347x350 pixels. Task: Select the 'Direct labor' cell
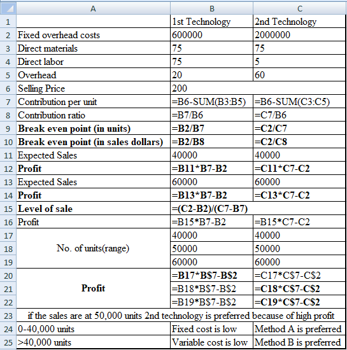click(94, 62)
